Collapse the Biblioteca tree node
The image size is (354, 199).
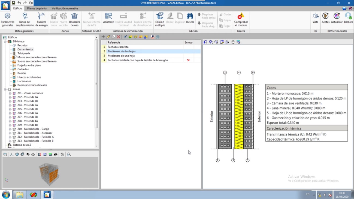(5, 41)
